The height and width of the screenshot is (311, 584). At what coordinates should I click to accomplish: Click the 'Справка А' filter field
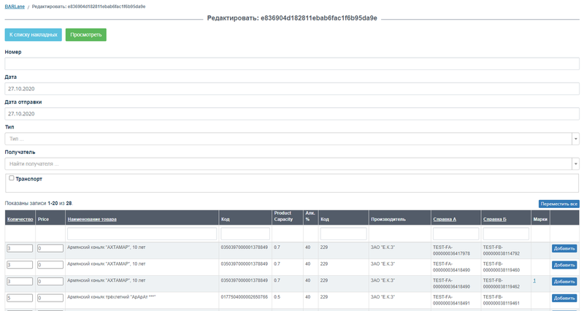[x=456, y=234]
